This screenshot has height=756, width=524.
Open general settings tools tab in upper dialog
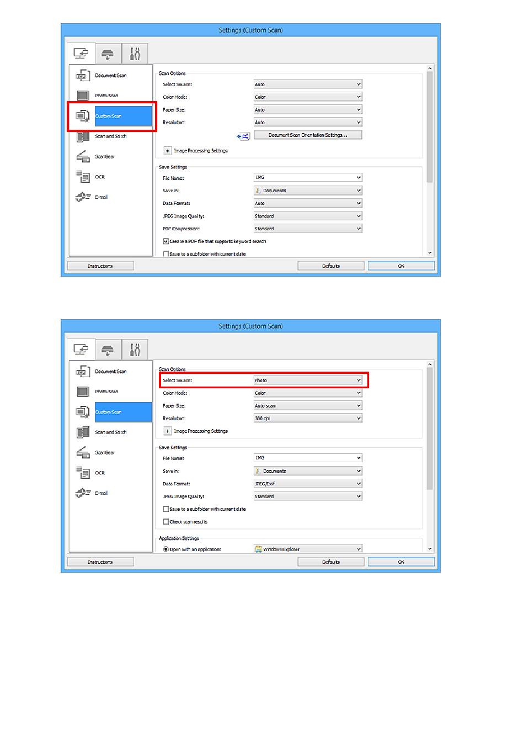tap(135, 54)
